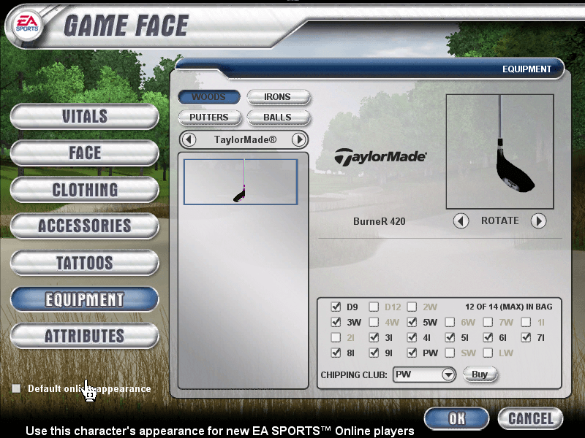Click the large club preview image
The width and height of the screenshot is (585, 438).
pyautogui.click(x=500, y=151)
